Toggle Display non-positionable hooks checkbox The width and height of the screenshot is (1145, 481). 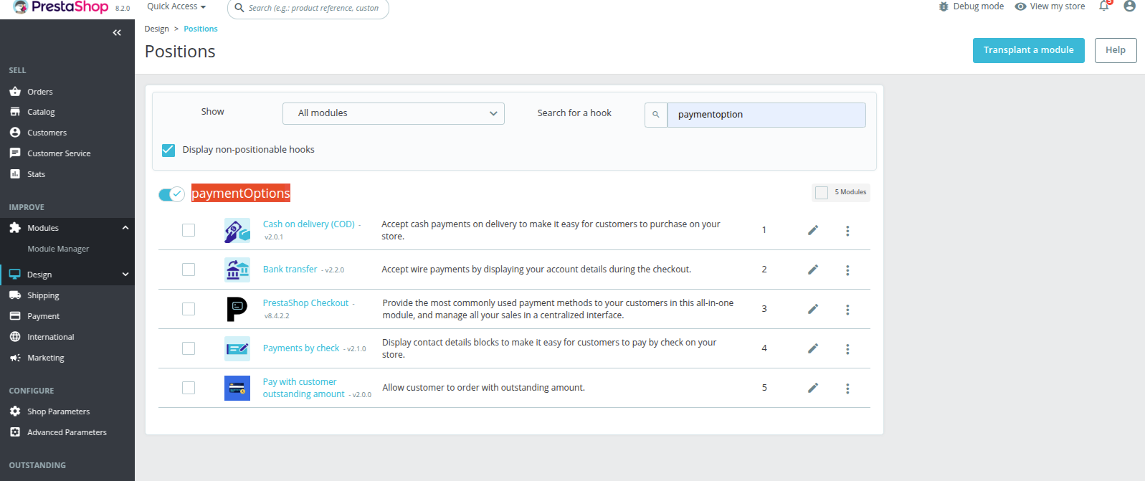click(x=168, y=150)
